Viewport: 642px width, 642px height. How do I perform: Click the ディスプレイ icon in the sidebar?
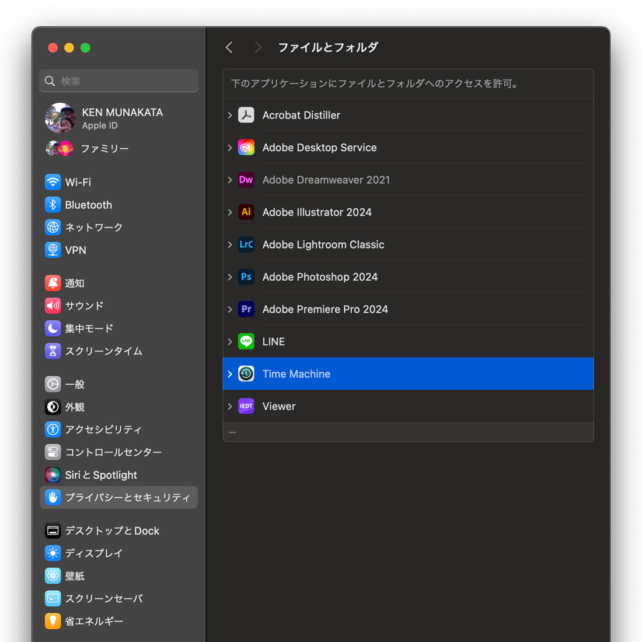point(53,553)
